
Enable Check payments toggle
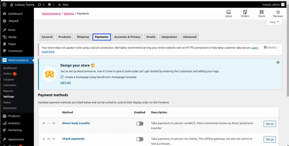pos(140,139)
